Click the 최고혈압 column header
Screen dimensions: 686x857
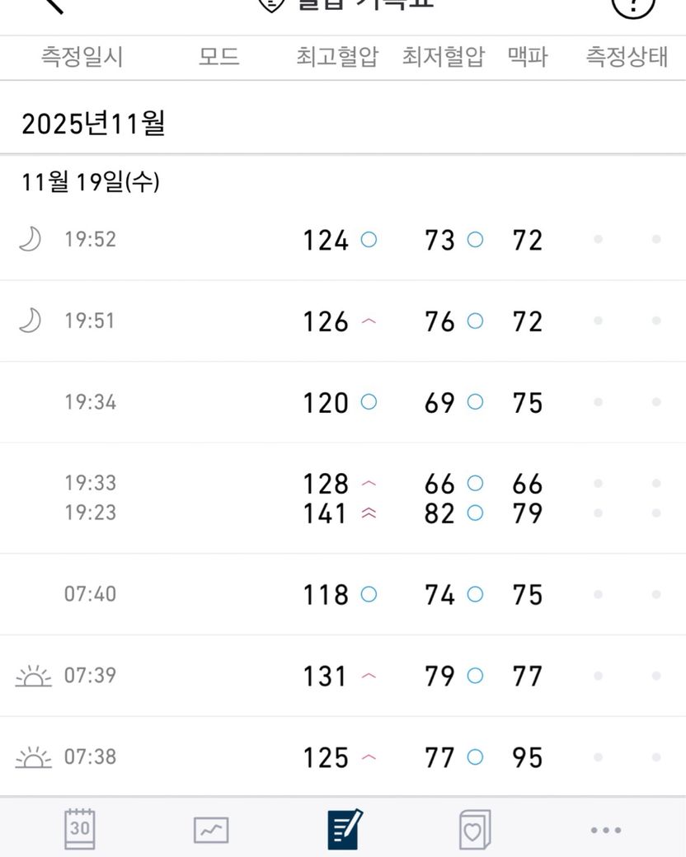(x=337, y=58)
